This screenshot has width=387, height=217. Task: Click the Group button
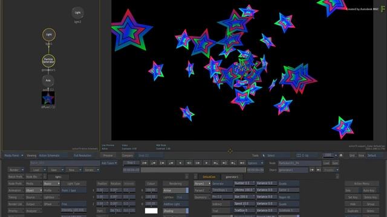(x=370, y=204)
